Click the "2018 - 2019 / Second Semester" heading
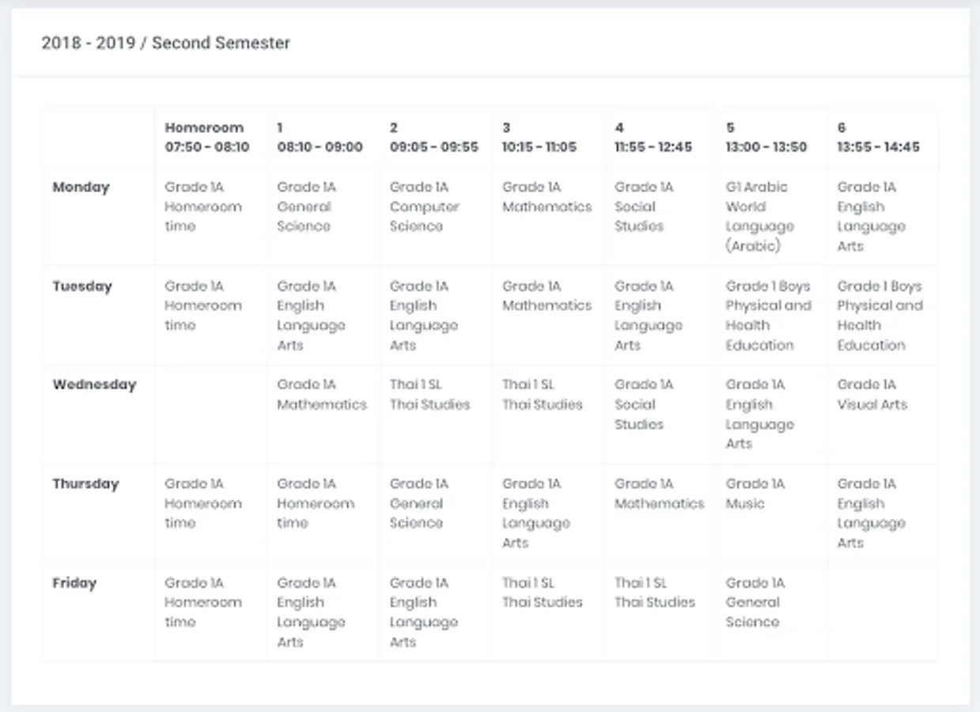The image size is (980, 712). [x=166, y=43]
